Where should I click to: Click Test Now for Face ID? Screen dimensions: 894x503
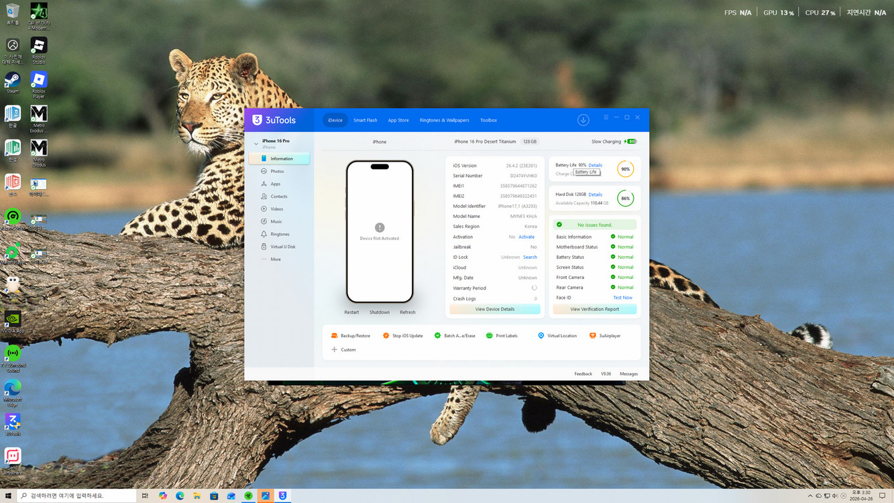[x=622, y=298]
